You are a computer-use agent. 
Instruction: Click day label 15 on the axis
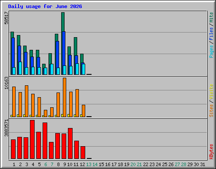coord(101,164)
